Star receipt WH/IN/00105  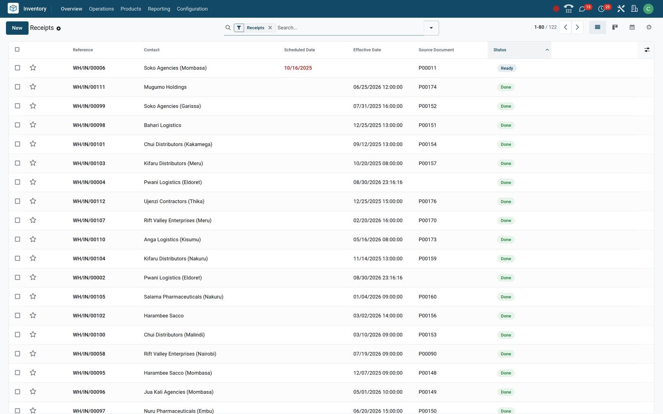pos(33,296)
